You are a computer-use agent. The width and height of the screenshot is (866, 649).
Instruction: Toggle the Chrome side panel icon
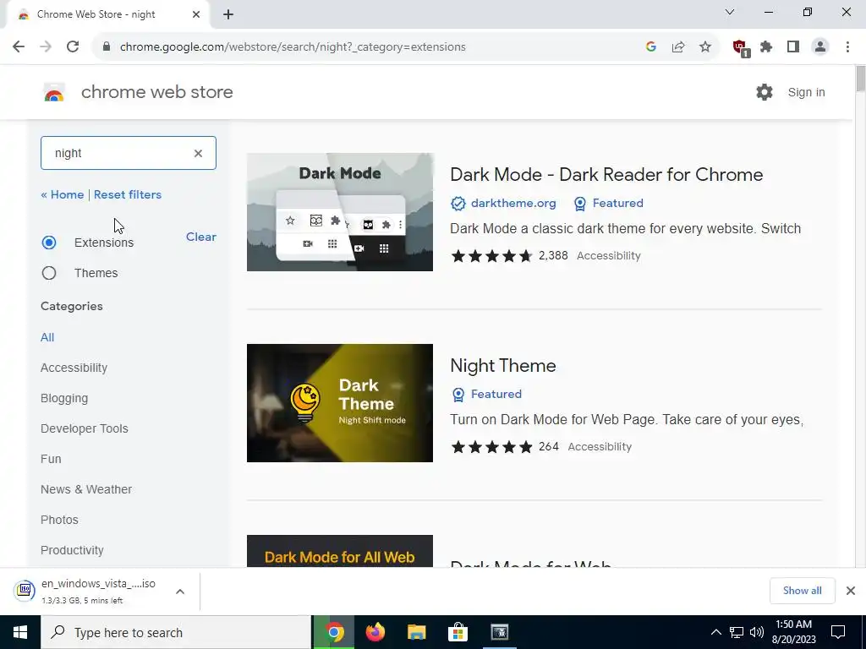(793, 47)
